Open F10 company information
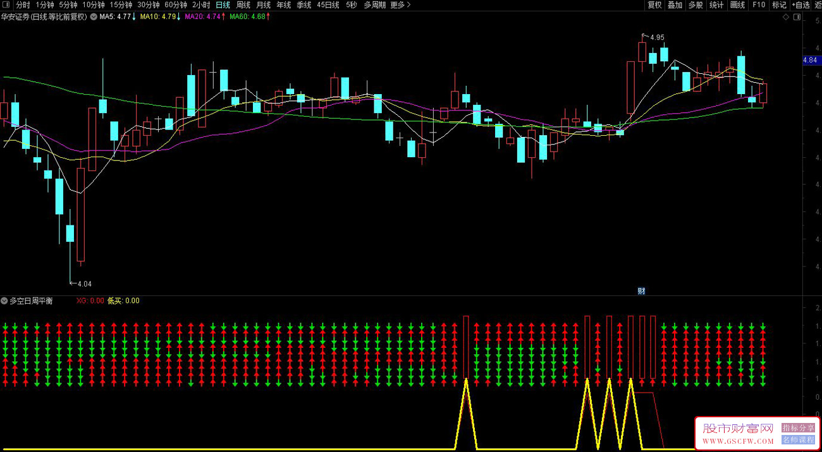The image size is (822, 452). [759, 5]
